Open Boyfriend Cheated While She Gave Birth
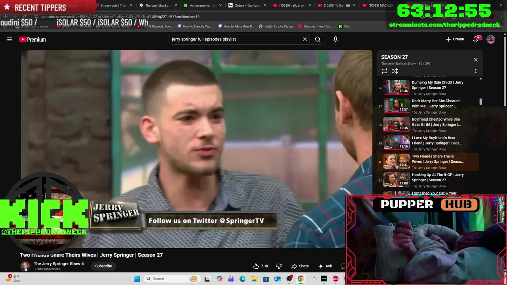 428,125
